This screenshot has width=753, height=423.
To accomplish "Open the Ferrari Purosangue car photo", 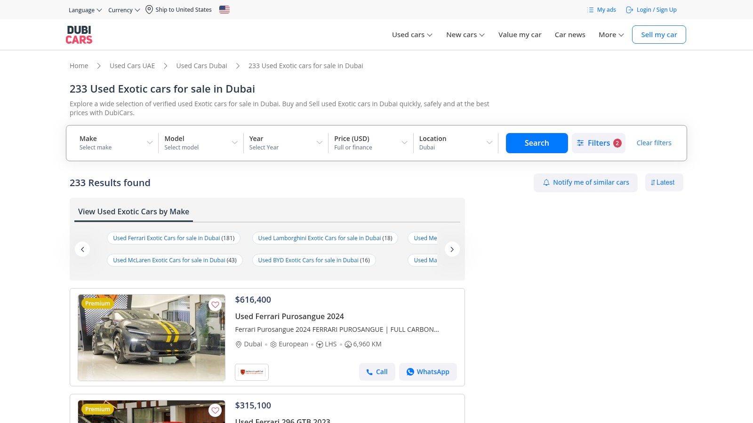I will point(152,337).
